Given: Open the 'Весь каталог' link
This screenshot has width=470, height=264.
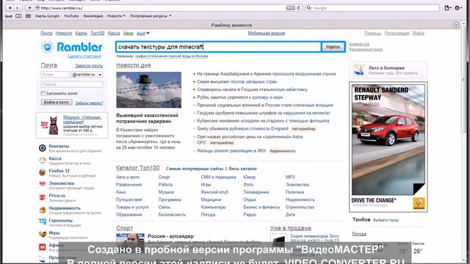Looking at the screenshot, I should 243,169.
